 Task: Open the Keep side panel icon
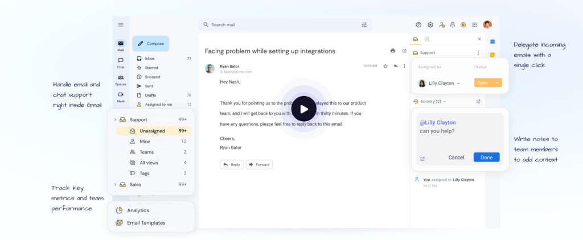coord(492,55)
